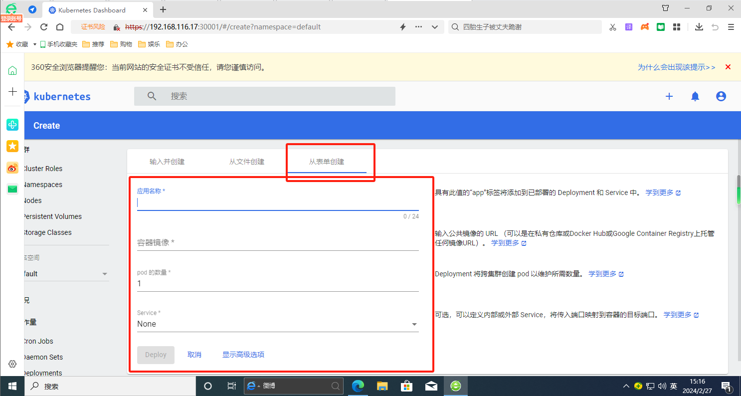Open a new browser tab with the plus
Image resolution: width=741 pixels, height=396 pixels.
tap(163, 9)
